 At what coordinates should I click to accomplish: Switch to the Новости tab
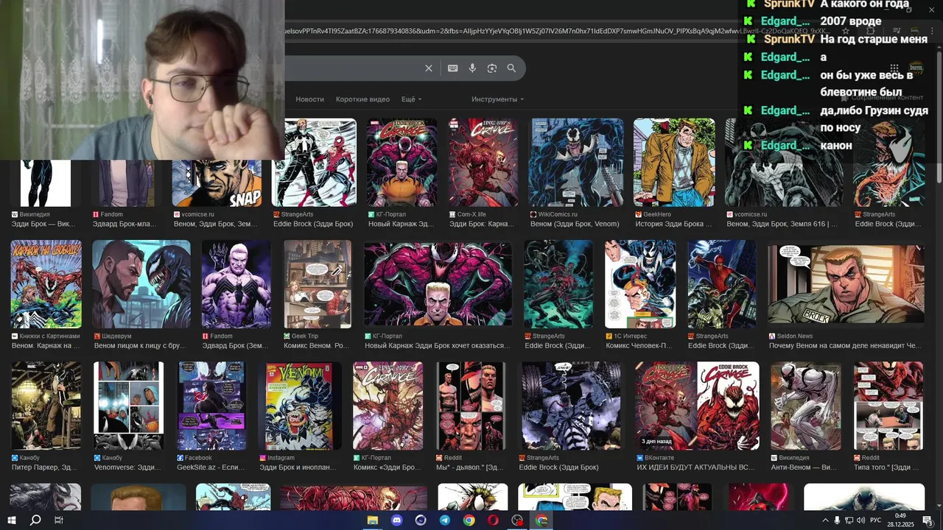click(309, 99)
